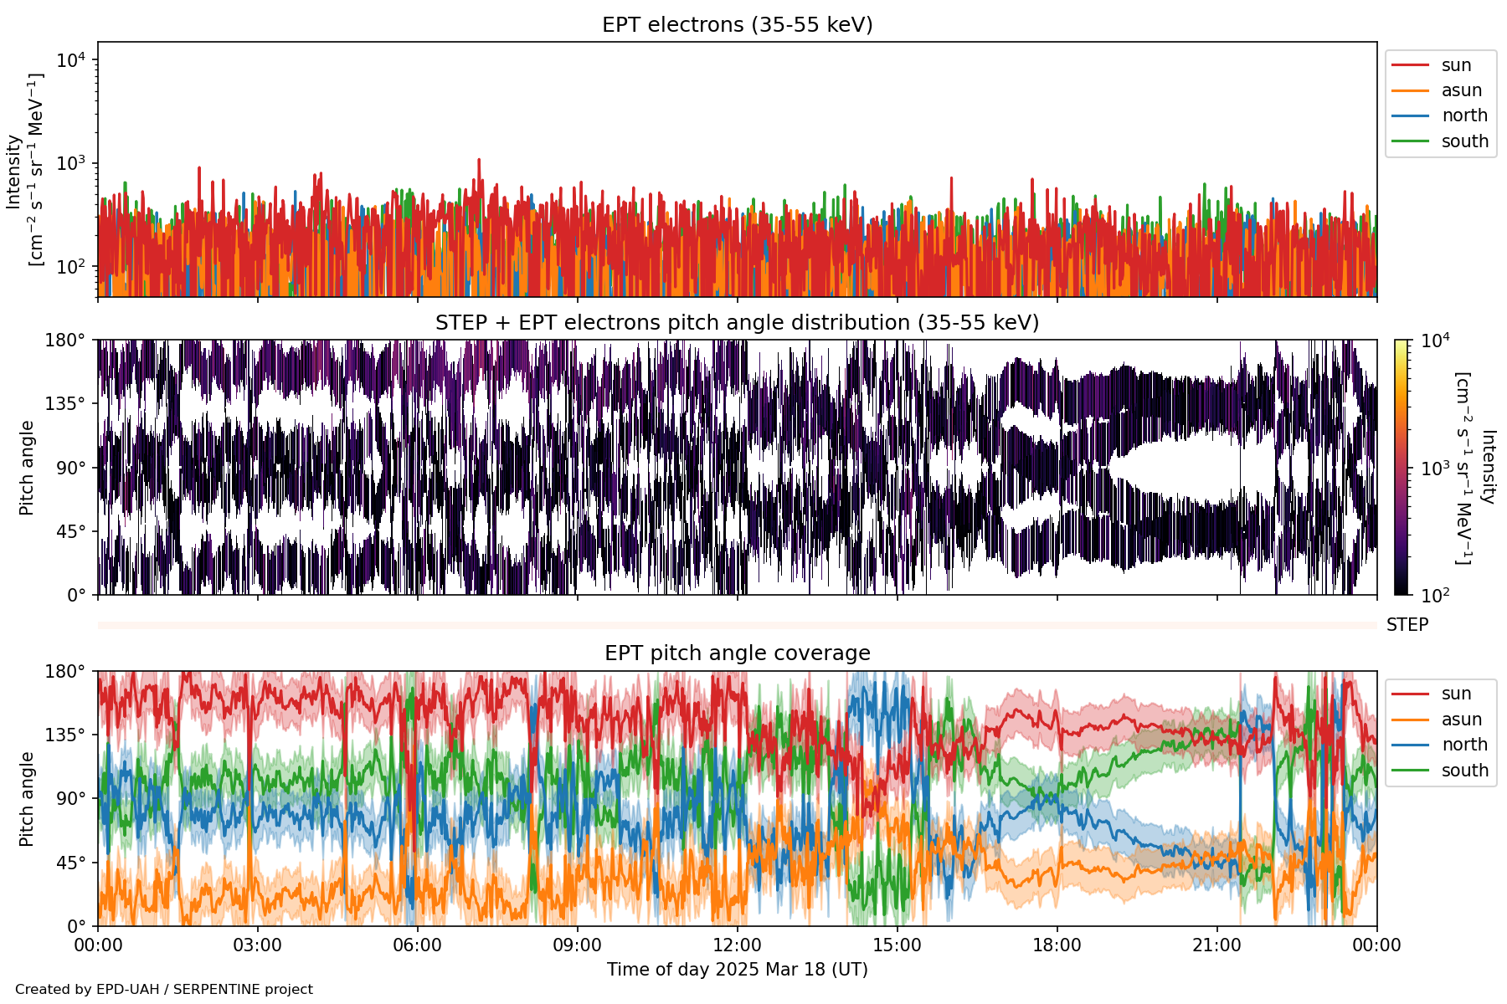Click the "Created by EPD-UAH / SERPENTINE project" credit
Image resolution: width=1507 pixels, height=1004 pixels.
tap(164, 990)
